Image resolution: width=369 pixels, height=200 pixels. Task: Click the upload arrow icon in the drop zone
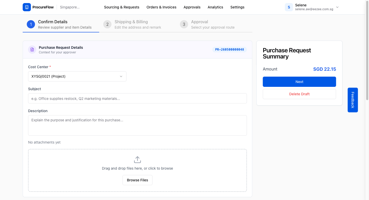[x=137, y=160]
